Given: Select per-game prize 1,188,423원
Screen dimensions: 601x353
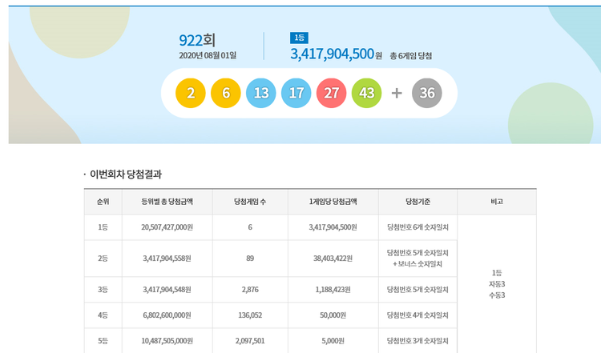Looking at the screenshot, I should point(333,290).
